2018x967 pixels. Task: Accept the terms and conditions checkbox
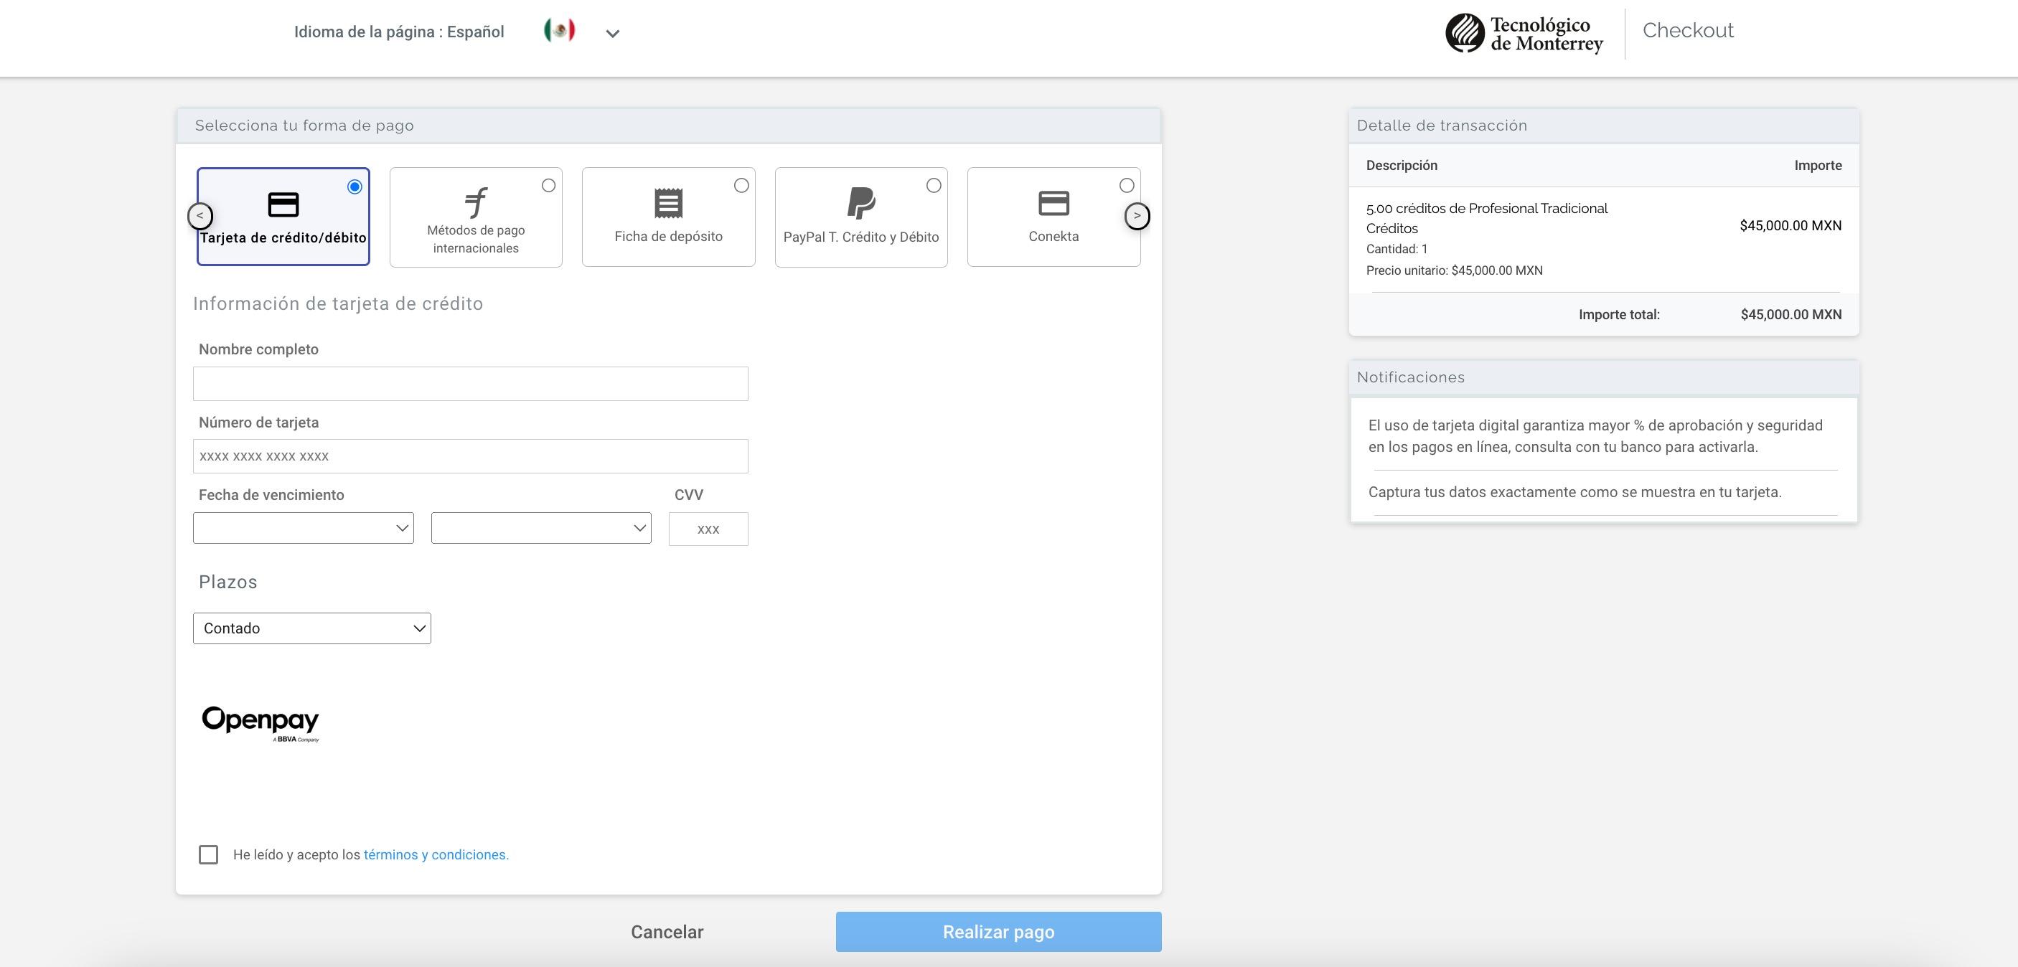tap(208, 854)
